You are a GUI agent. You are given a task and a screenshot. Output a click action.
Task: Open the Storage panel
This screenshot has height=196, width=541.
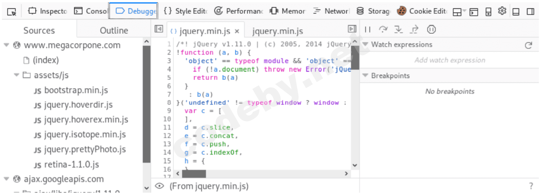(373, 11)
